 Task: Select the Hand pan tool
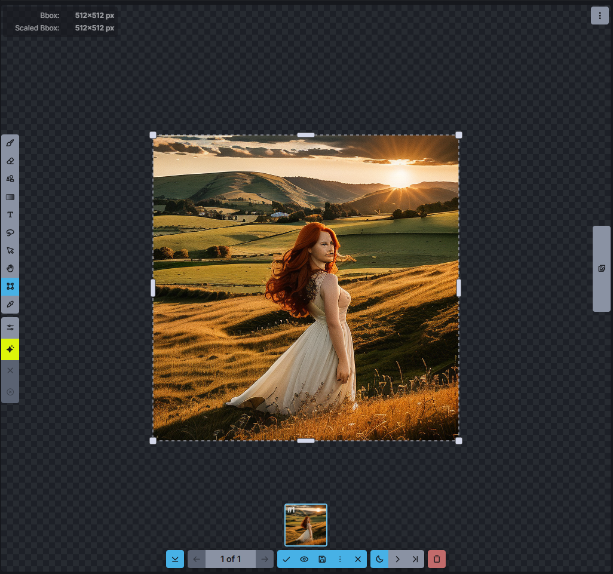10,268
